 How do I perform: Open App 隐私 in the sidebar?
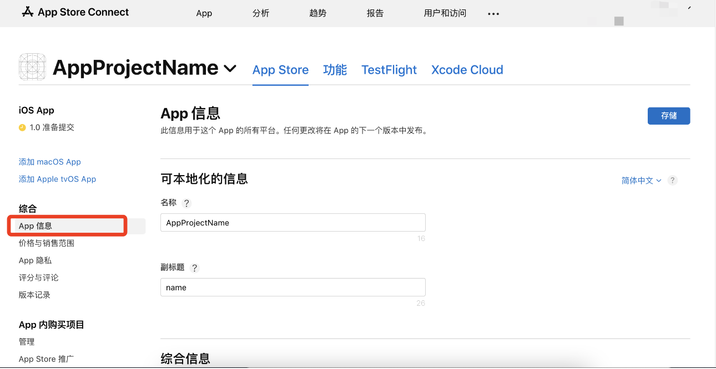[x=35, y=260]
